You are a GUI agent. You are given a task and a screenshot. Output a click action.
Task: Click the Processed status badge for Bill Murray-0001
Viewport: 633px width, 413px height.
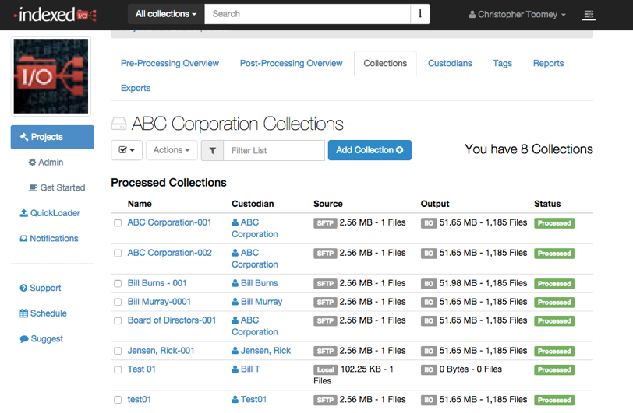pyautogui.click(x=554, y=303)
